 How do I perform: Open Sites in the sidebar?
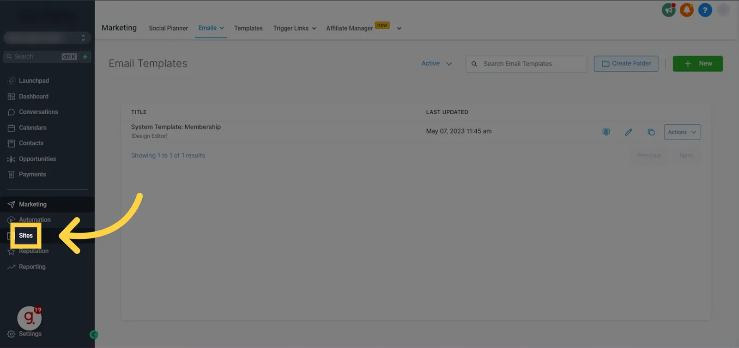coord(26,236)
